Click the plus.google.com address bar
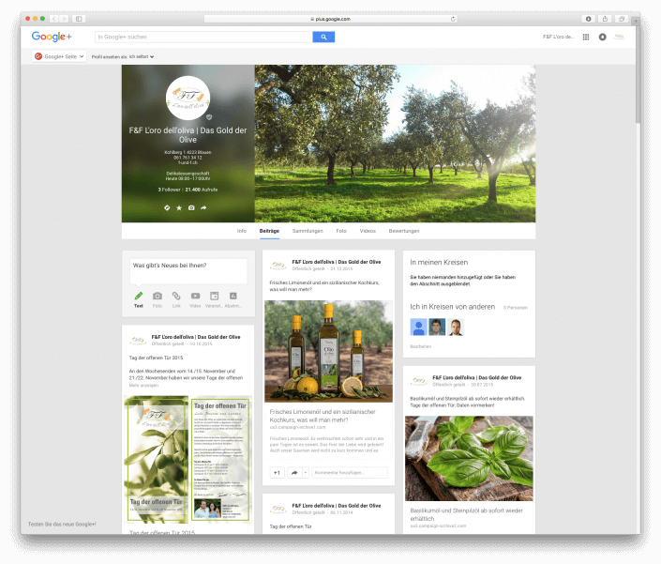Image resolution: width=661 pixels, height=564 pixels. pyautogui.click(x=330, y=19)
